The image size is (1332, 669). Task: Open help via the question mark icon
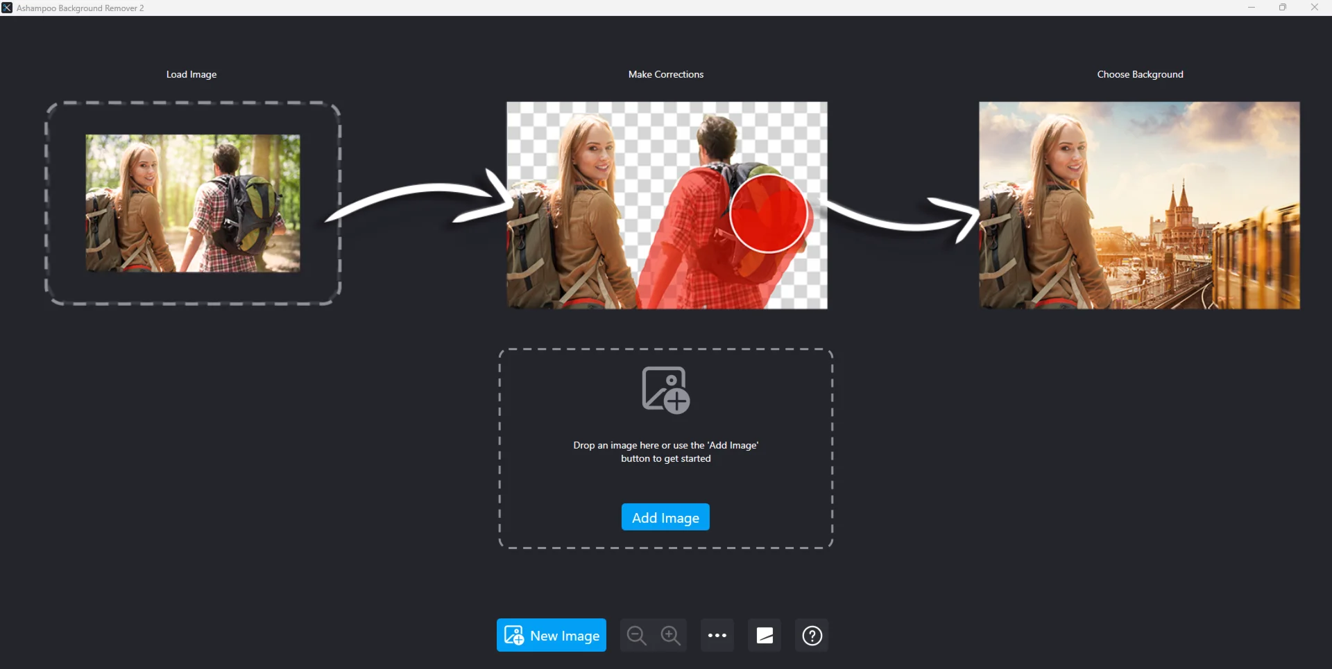point(812,635)
